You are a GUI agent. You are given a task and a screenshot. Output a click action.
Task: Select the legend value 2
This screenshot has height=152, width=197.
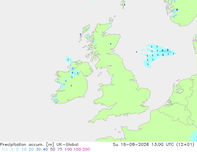pyautogui.click(x=12, y=150)
